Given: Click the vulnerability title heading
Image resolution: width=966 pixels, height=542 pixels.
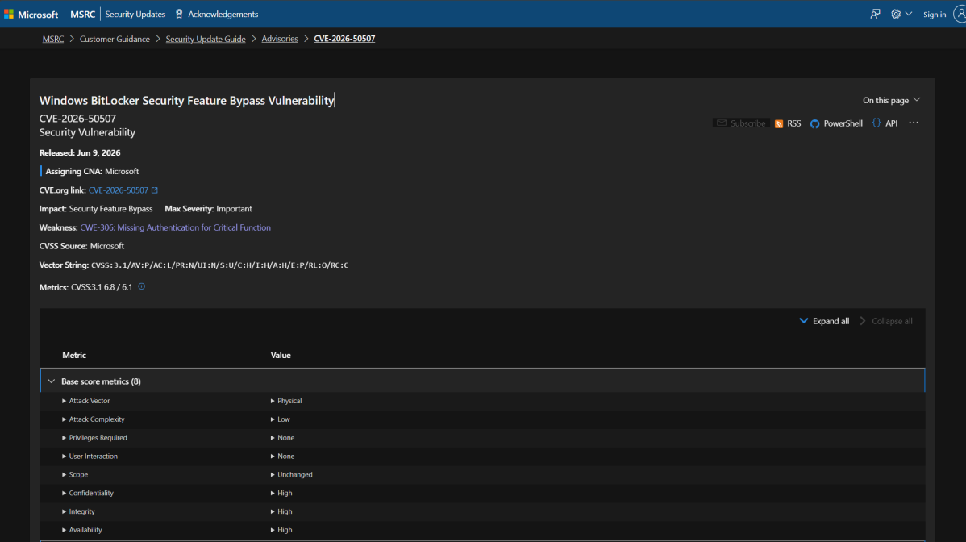Looking at the screenshot, I should point(187,100).
